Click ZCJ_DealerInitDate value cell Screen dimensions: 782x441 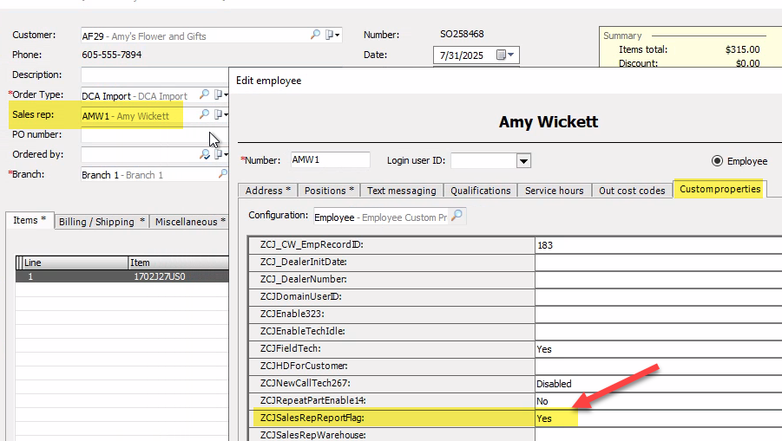click(658, 263)
